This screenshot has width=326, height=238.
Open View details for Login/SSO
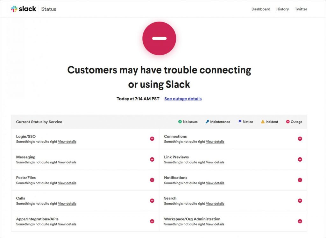tap(67, 142)
